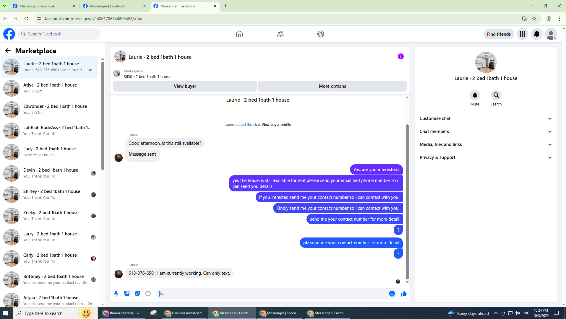Open Chrome's three-dot menu
This screenshot has width=566, height=319.
(559, 19)
